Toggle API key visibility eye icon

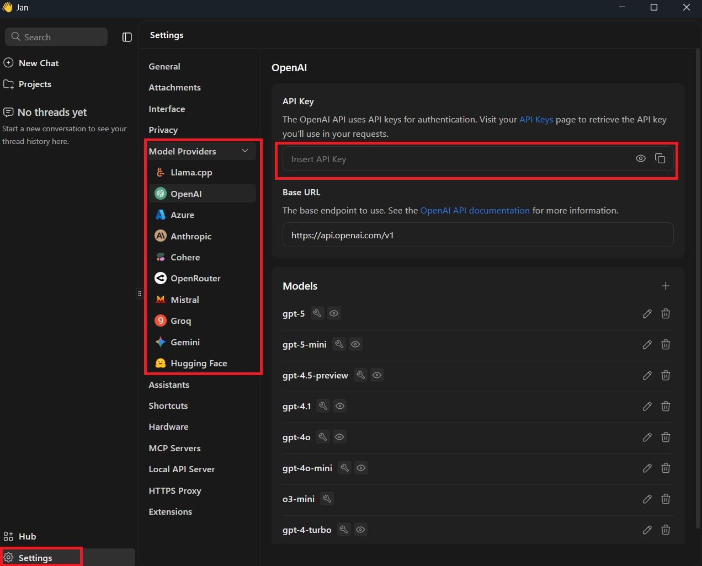pyautogui.click(x=640, y=159)
